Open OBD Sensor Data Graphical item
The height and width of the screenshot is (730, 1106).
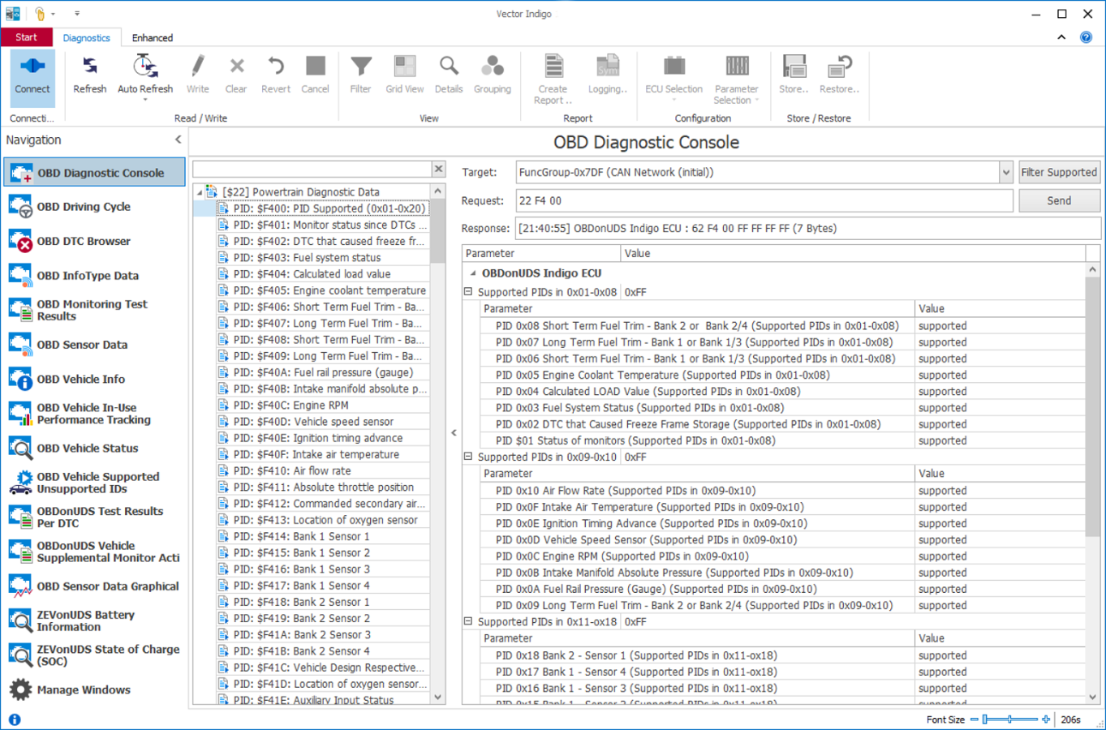pos(94,586)
